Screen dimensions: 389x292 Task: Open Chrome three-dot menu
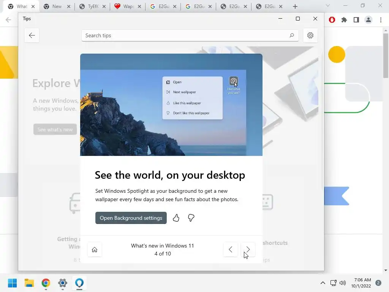[381, 20]
